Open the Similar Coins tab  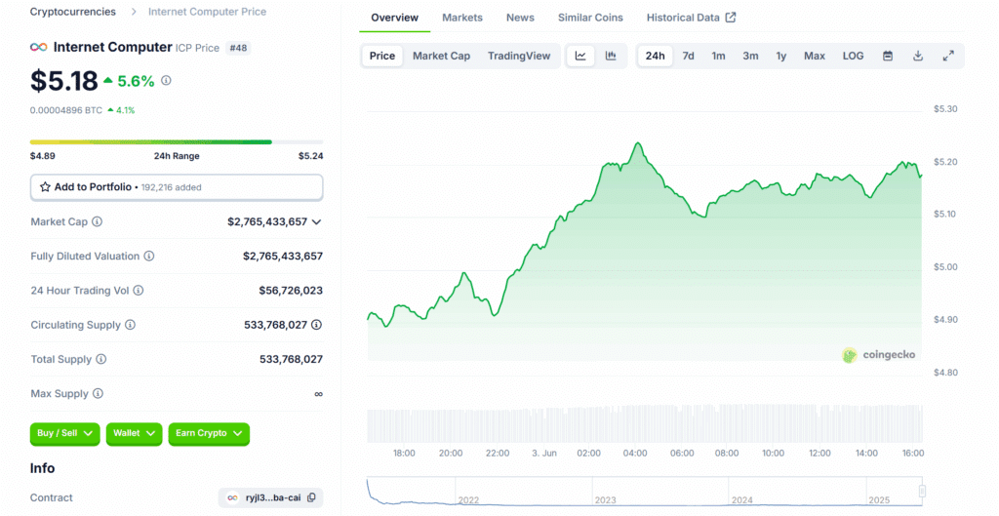pos(590,18)
